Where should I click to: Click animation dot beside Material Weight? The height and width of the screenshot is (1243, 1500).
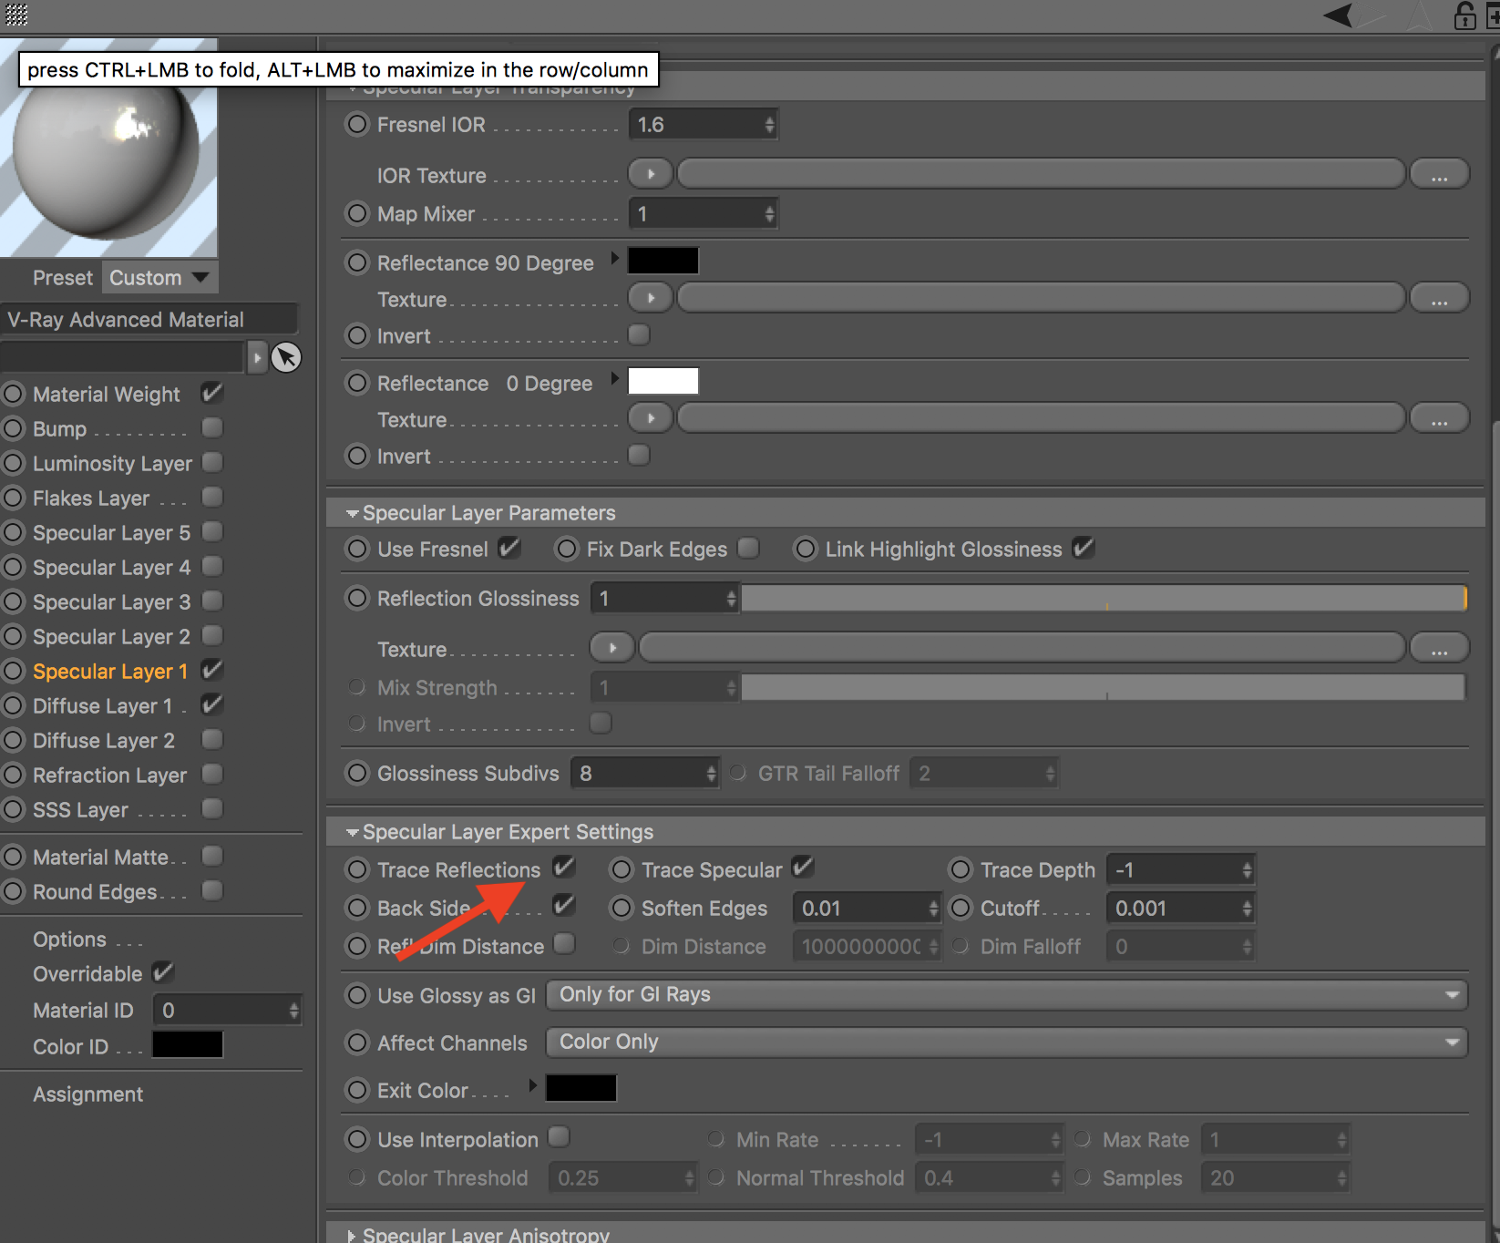click(13, 394)
